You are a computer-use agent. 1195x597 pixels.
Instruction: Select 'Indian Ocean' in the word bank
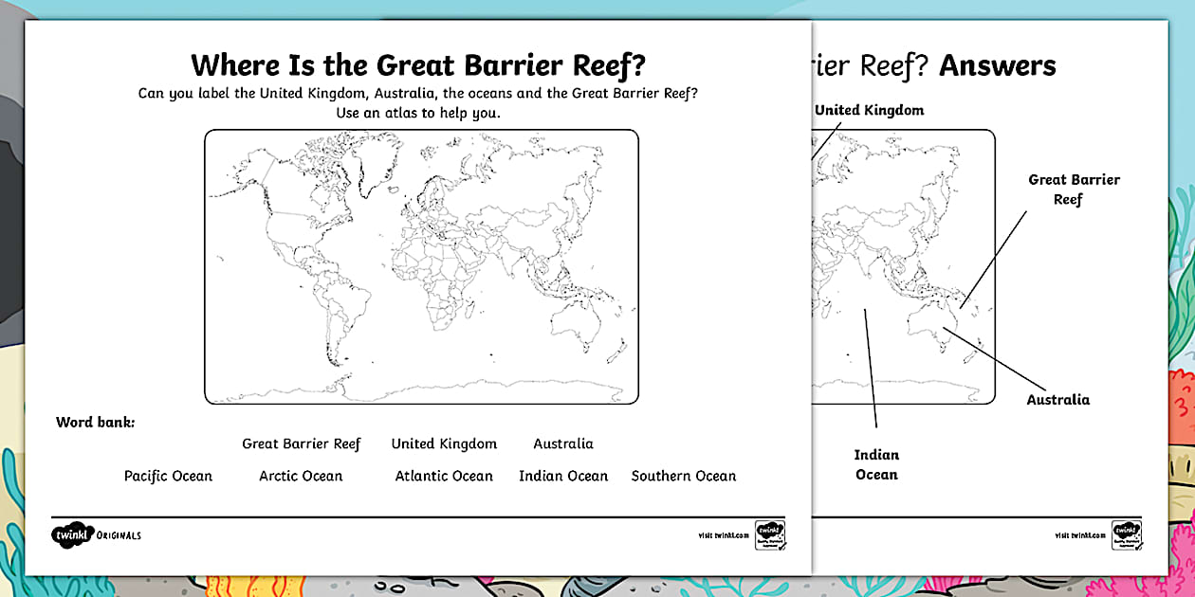coord(563,476)
